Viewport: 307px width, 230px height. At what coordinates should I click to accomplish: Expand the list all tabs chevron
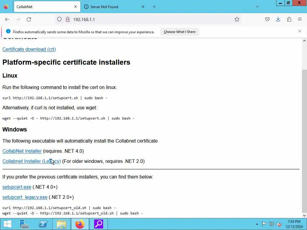tap(257, 7)
